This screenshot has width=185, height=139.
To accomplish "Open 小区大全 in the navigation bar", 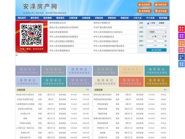I will pos(137,18).
